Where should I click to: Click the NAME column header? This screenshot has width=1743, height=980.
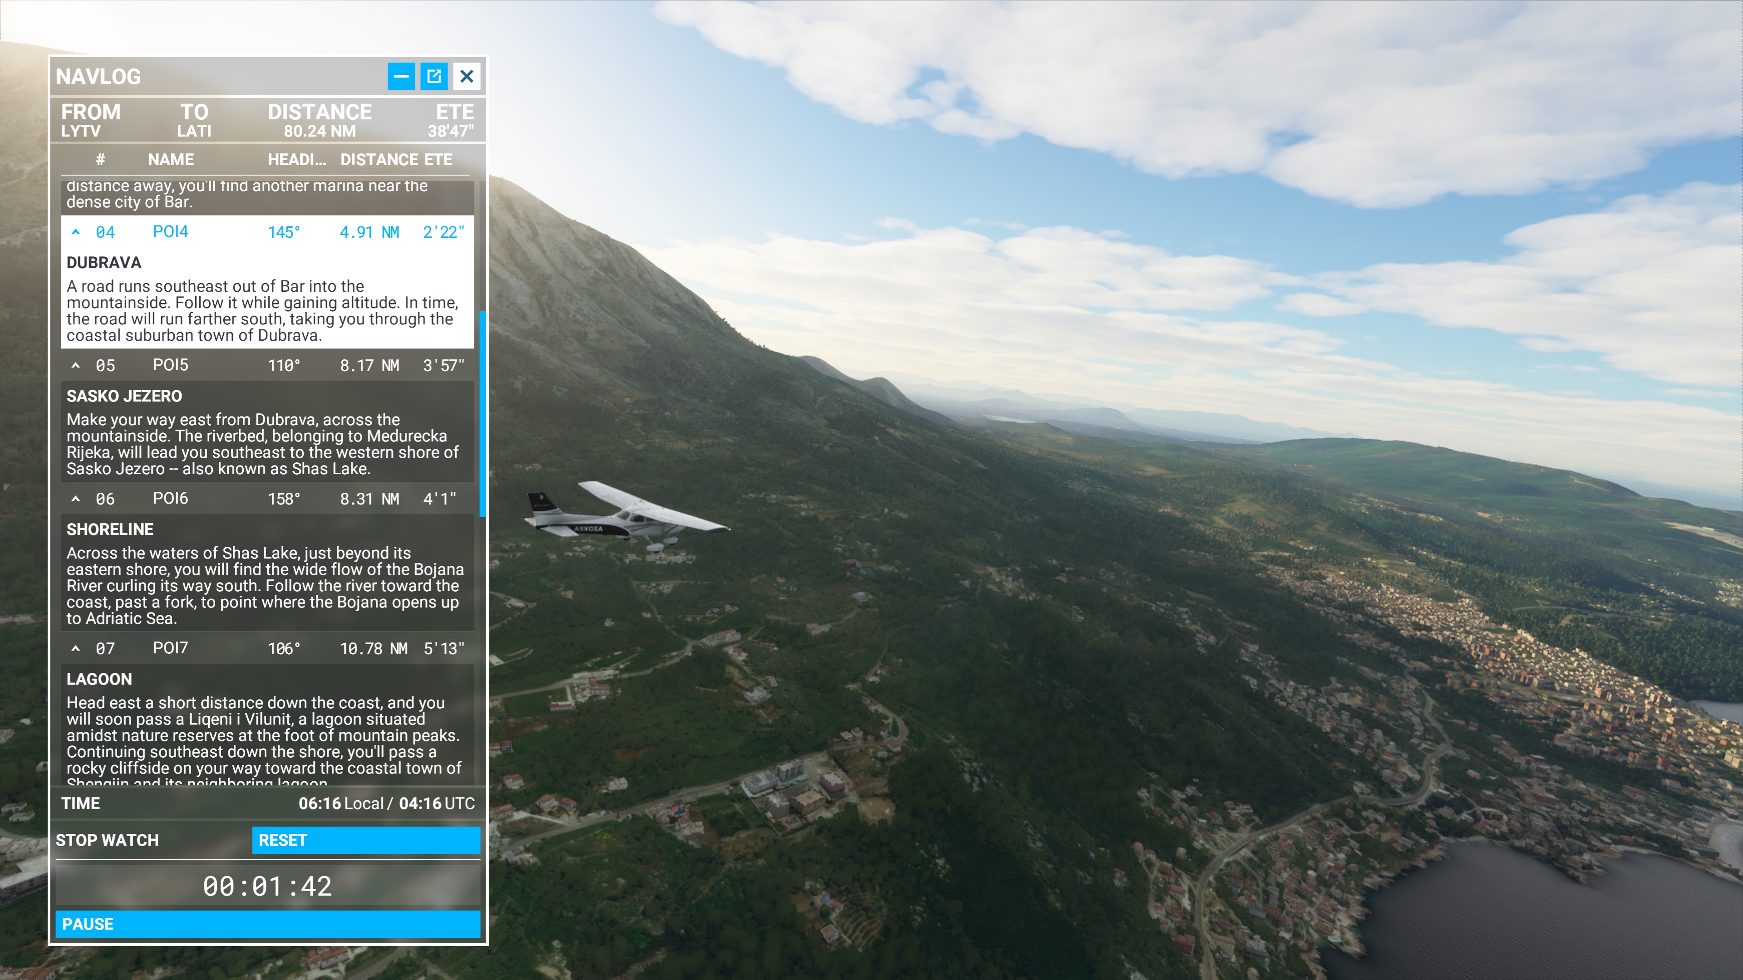tap(171, 160)
